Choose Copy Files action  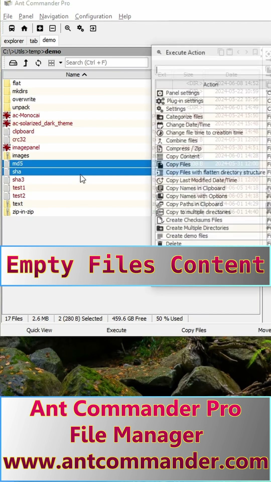tap(211, 164)
